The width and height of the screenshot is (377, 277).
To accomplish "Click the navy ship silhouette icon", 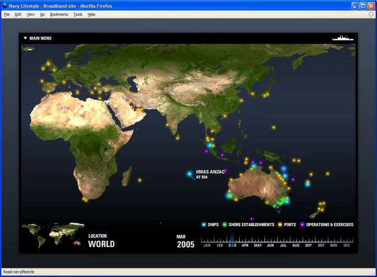I will coord(343,38).
